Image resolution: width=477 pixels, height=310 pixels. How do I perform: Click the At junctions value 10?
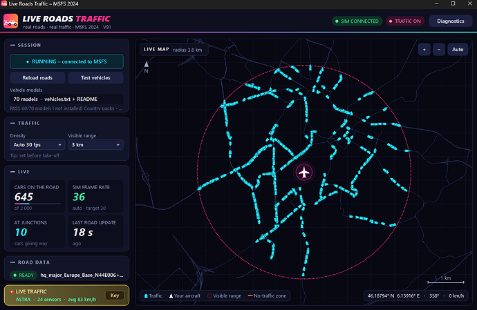21,232
